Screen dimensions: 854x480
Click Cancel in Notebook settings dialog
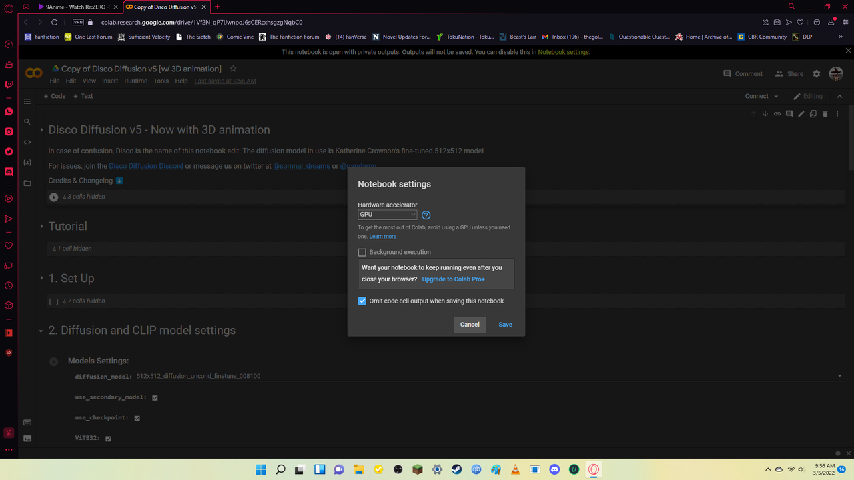coord(470,325)
